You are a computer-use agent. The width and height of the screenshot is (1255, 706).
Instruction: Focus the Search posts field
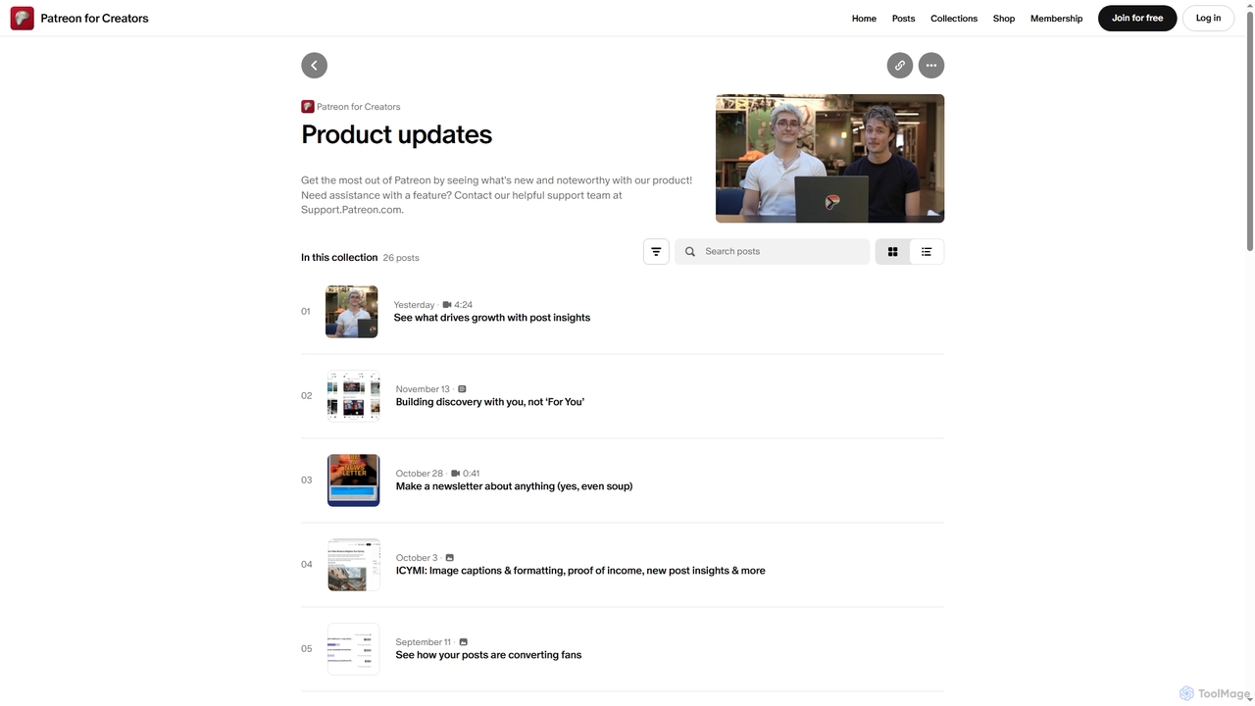[x=772, y=252]
